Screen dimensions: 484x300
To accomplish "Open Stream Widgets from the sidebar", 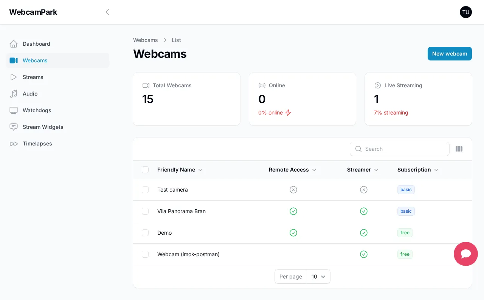I will pos(43,127).
